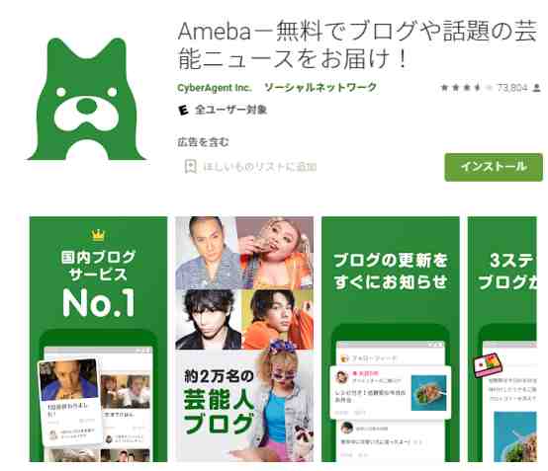This screenshot has width=548, height=471.
Task: Open the 芸能人ブログ celebrity screenshot
Action: point(244,339)
